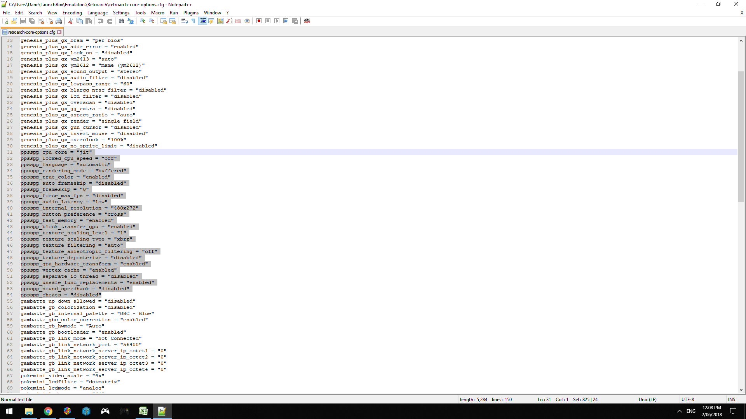The width and height of the screenshot is (746, 419).
Task: Click the Close All toolbar icon
Action: pos(50,21)
